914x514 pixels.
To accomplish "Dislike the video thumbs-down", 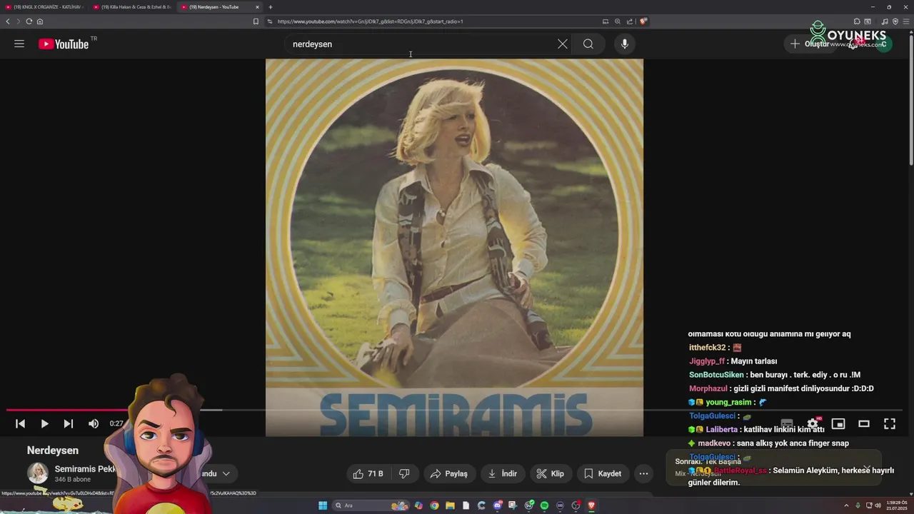I will tap(404, 473).
